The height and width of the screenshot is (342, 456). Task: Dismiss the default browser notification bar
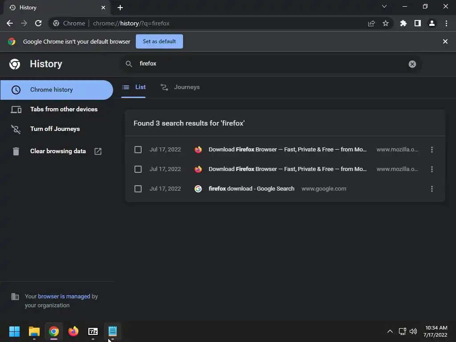445,41
